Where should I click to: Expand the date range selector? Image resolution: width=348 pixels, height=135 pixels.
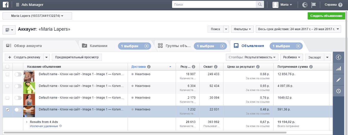(x=298, y=29)
